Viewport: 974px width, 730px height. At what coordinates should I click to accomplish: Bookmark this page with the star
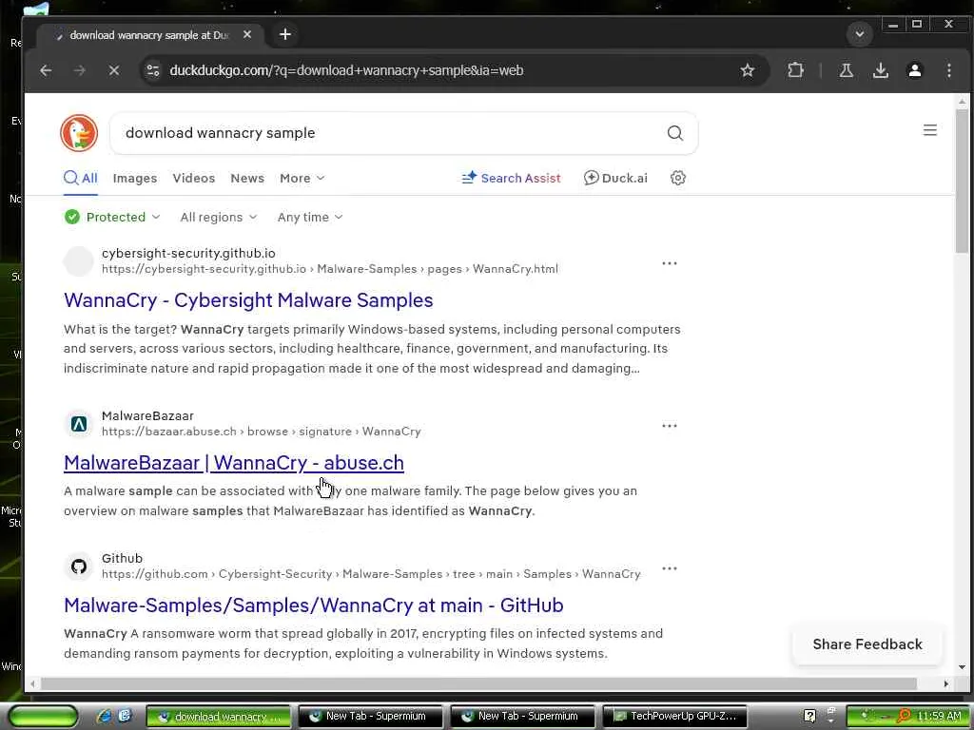748,70
